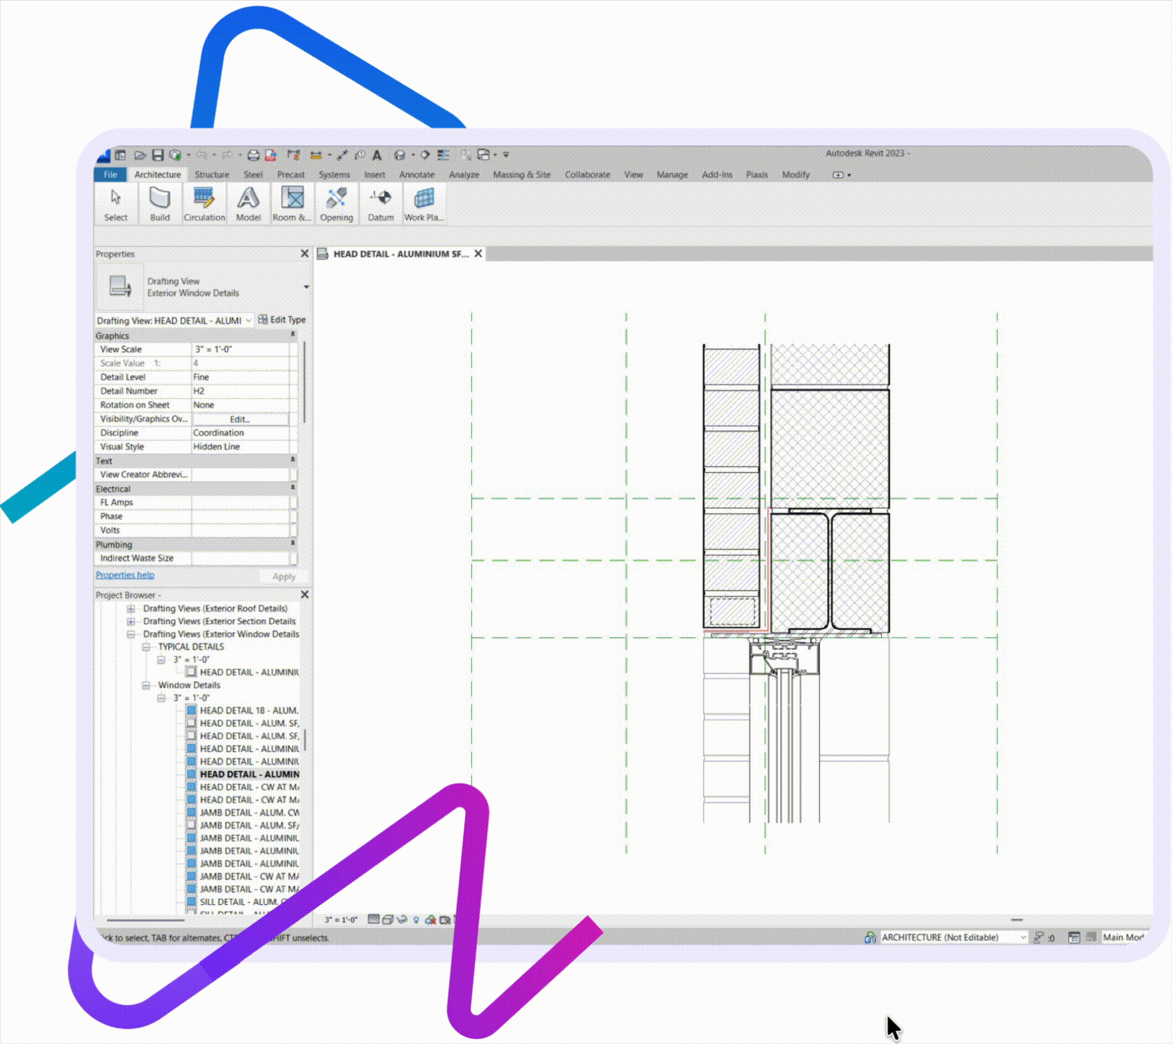Click the Datum panel icon
1172x1044 pixels.
(380, 204)
